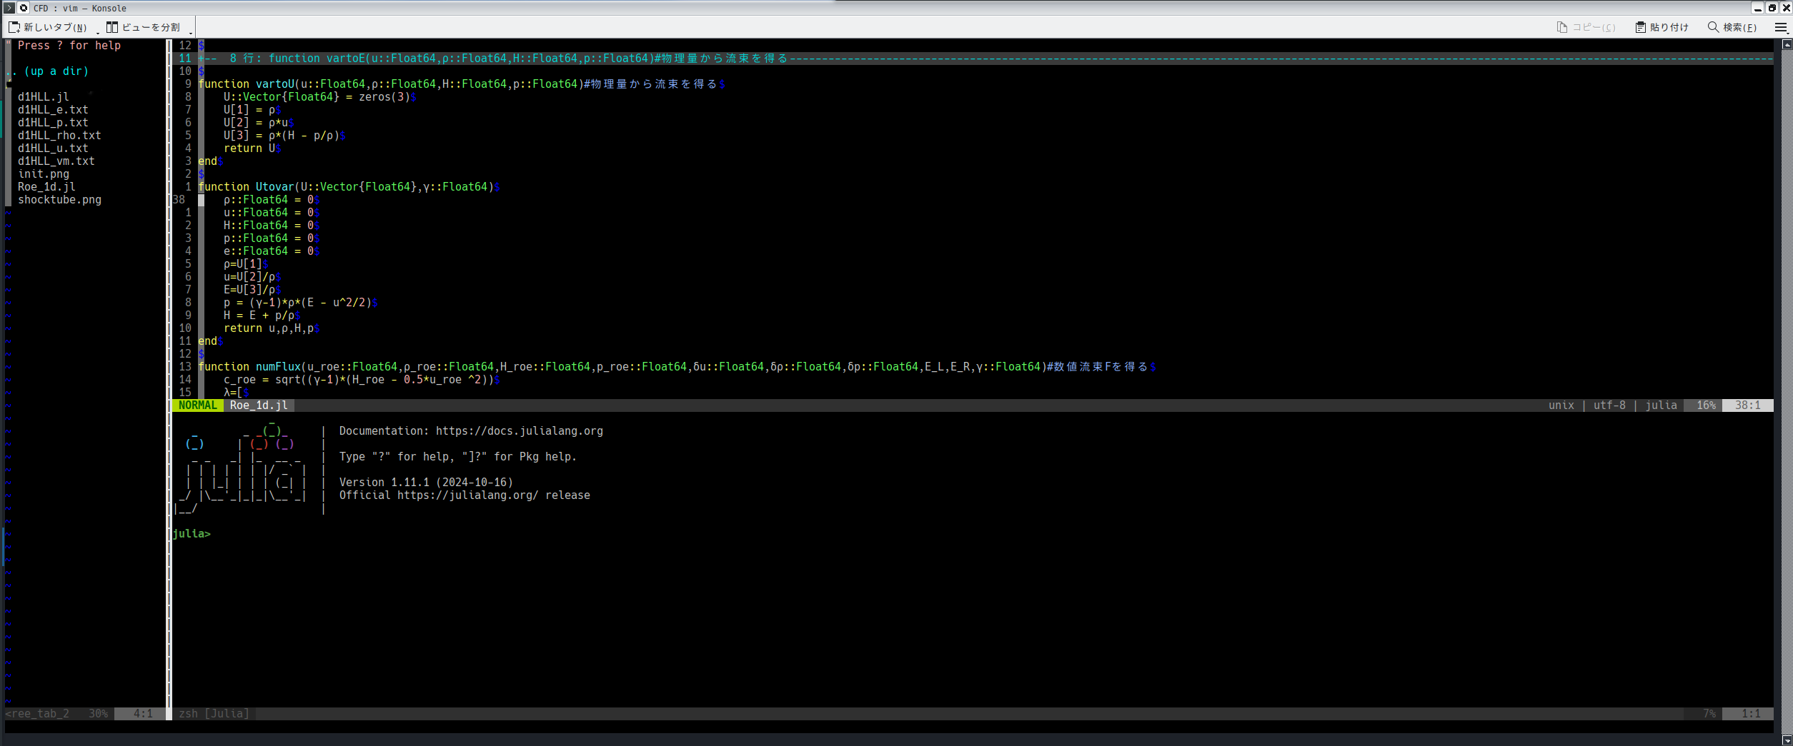Select d1HLL_rho.txt in the file tree

(x=59, y=136)
